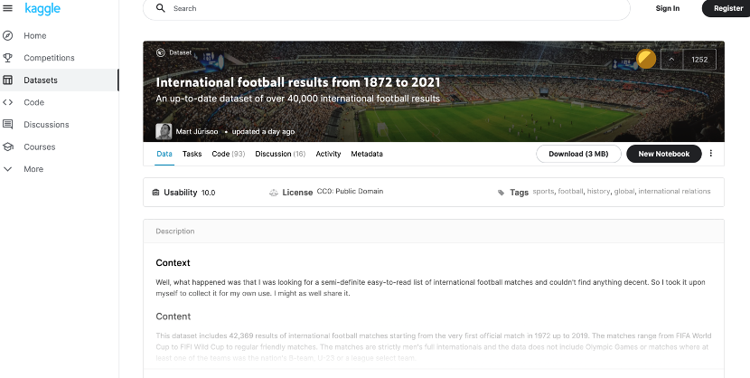Click the Register button

coord(727,8)
